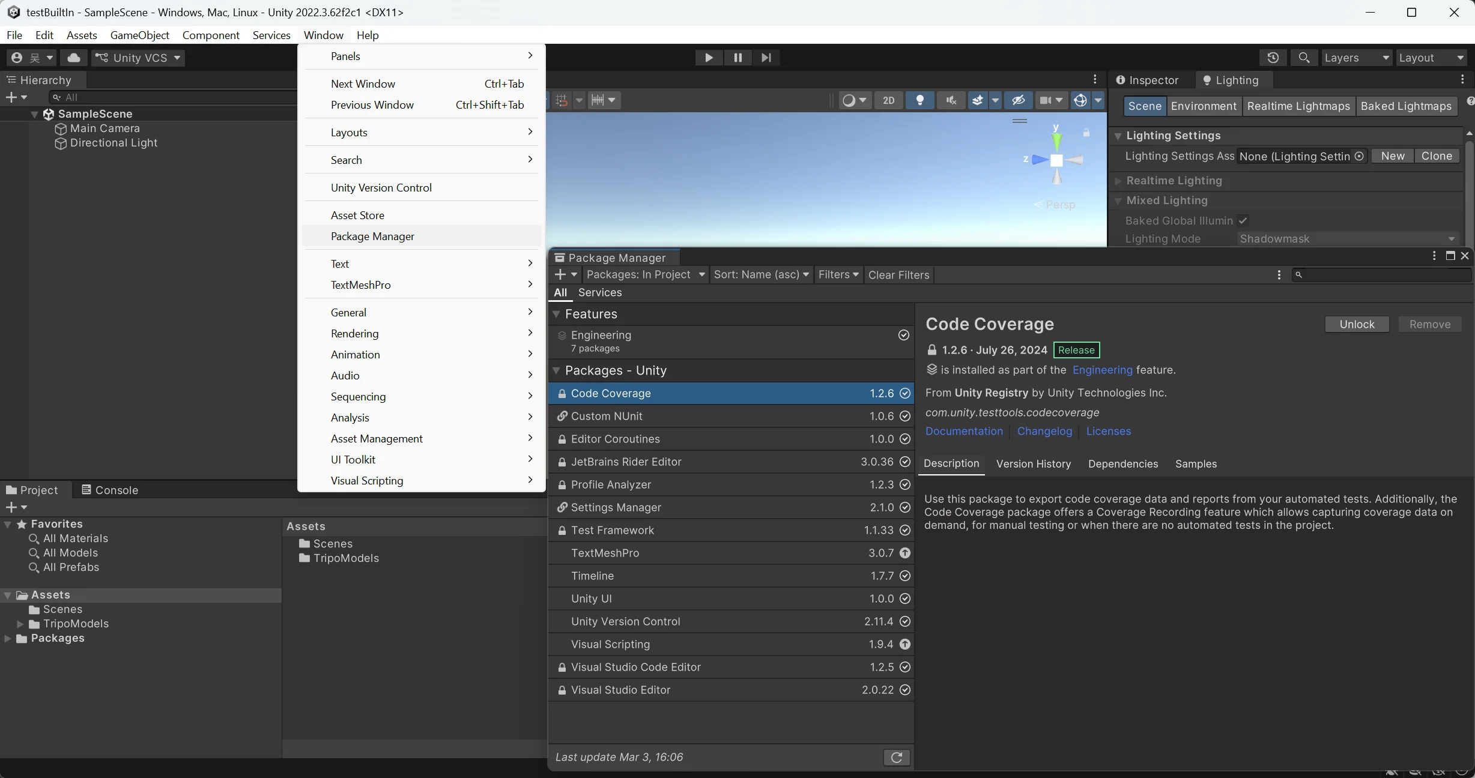Expand the Packages folder in Project
Viewport: 1475px width, 778px height.
[8, 638]
